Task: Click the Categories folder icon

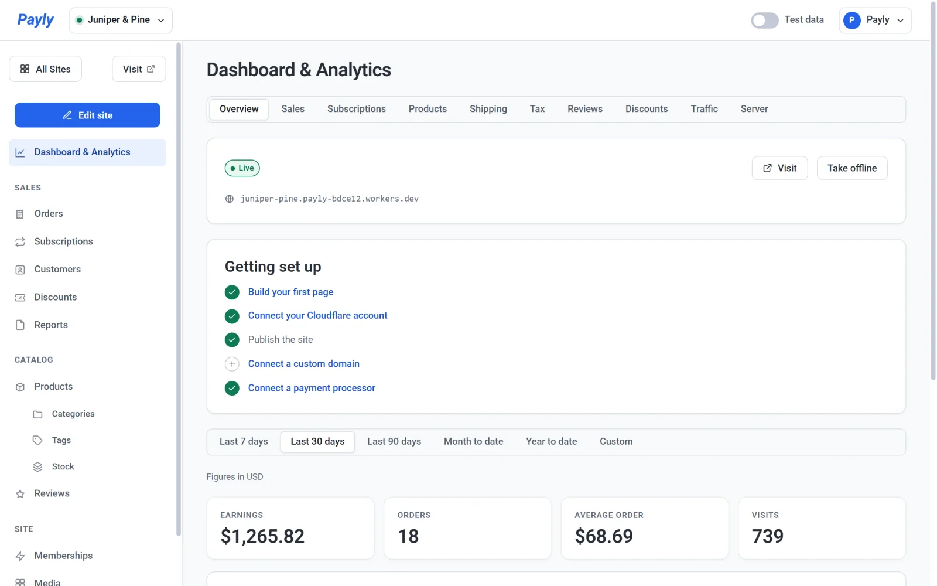Action: click(37, 414)
